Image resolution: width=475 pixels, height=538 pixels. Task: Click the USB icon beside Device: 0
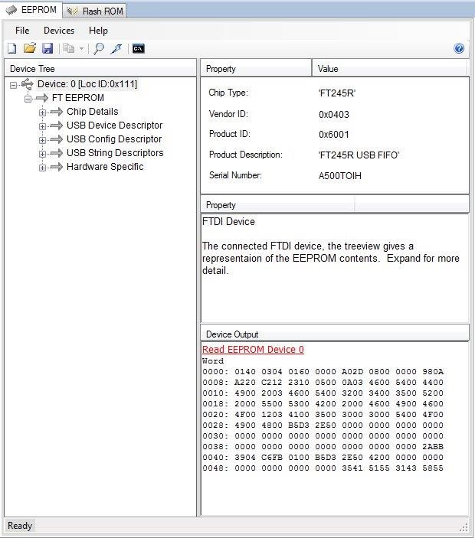pyautogui.click(x=27, y=83)
